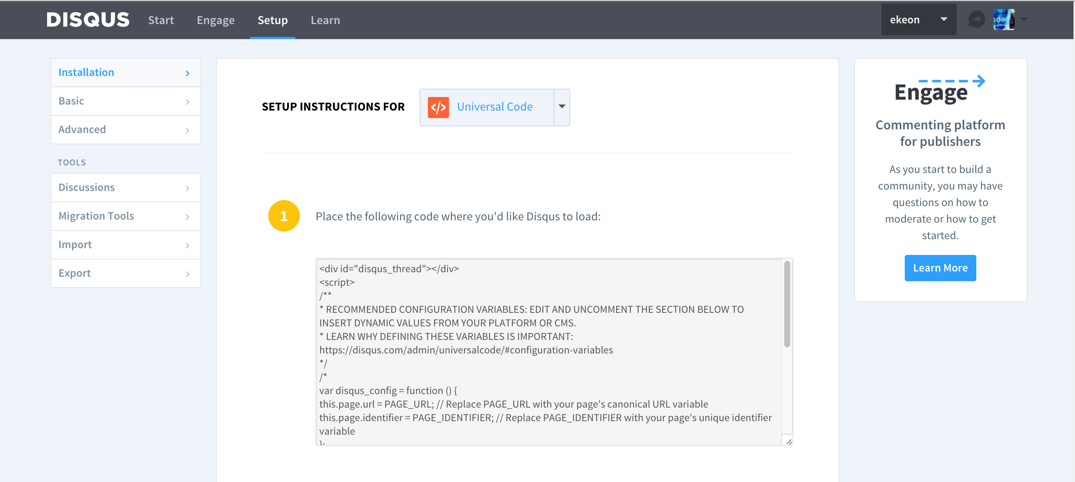Click the Universal Code icon

pyautogui.click(x=437, y=108)
